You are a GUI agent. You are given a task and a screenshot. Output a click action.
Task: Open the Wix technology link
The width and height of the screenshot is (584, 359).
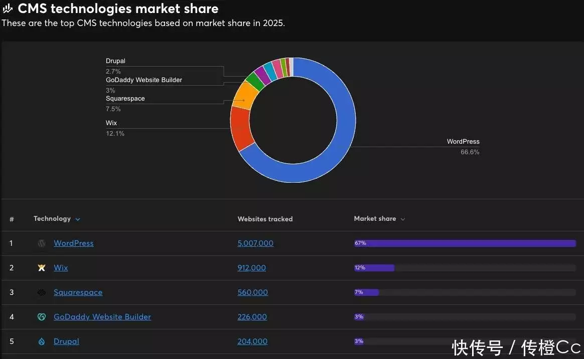pos(61,268)
